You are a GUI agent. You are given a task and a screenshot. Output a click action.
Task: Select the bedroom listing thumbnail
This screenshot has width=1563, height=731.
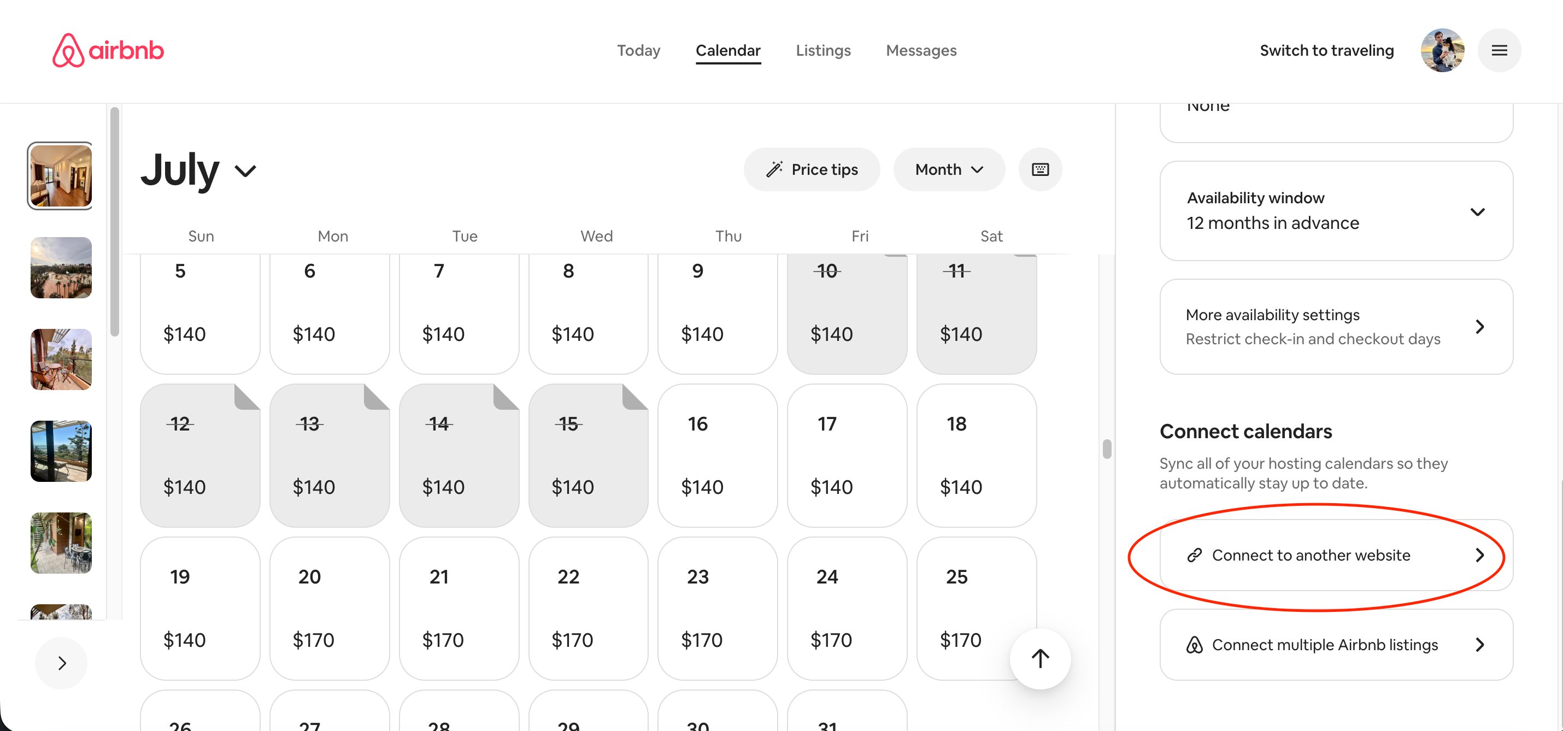click(61, 176)
